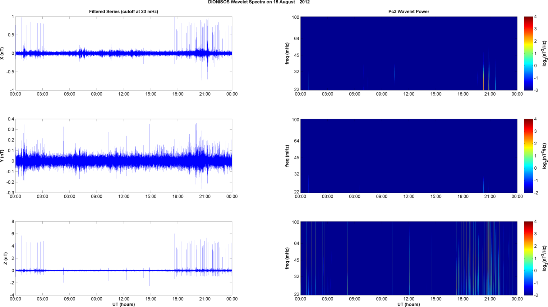Click the 03:00 tick under the Z series plot
548x307 pixels.
pyautogui.click(x=42, y=299)
